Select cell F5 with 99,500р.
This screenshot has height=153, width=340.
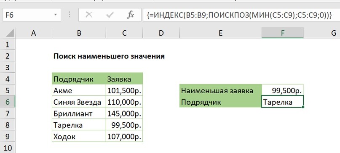click(x=283, y=90)
